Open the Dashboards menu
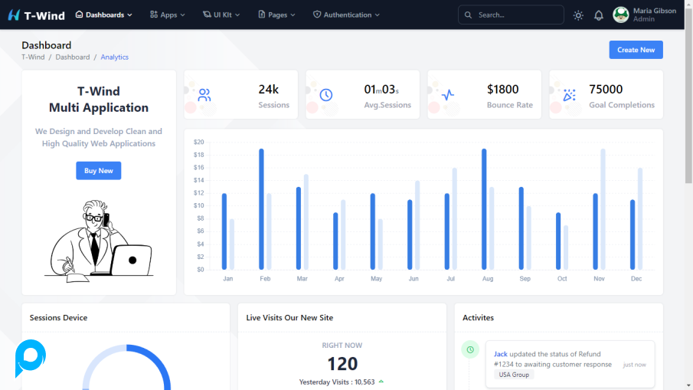693x390 pixels. pyautogui.click(x=104, y=15)
